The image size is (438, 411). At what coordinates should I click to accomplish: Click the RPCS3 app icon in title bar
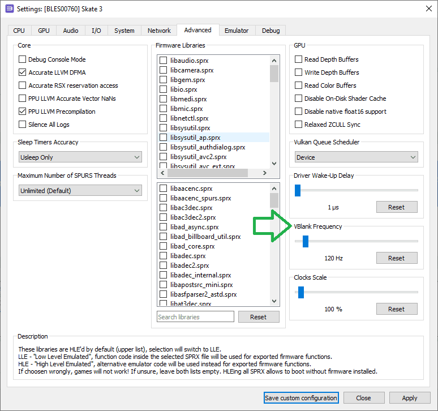click(x=9, y=8)
